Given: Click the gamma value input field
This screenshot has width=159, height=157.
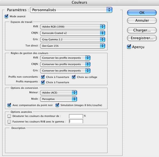Looking at the screenshot, I should [76, 121].
